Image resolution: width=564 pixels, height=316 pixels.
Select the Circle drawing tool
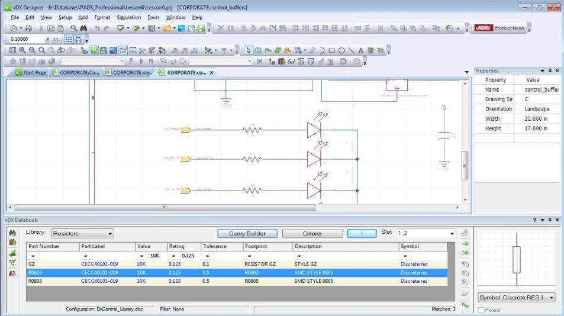coord(341,50)
